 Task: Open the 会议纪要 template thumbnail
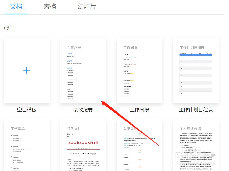pyautogui.click(x=83, y=70)
